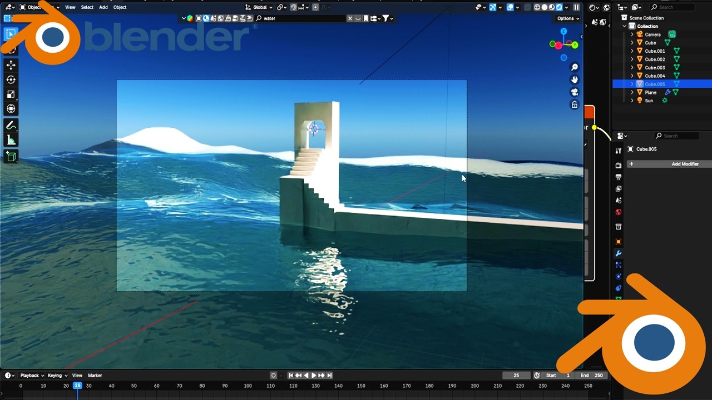Open the Global transform orientation dropdown
Image resolution: width=712 pixels, height=400 pixels.
click(x=260, y=7)
